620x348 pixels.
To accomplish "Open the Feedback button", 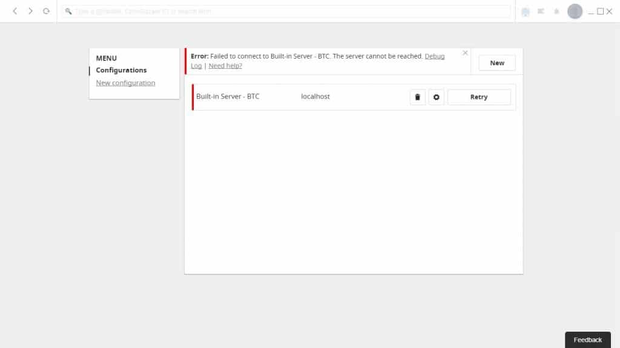I will [587, 340].
